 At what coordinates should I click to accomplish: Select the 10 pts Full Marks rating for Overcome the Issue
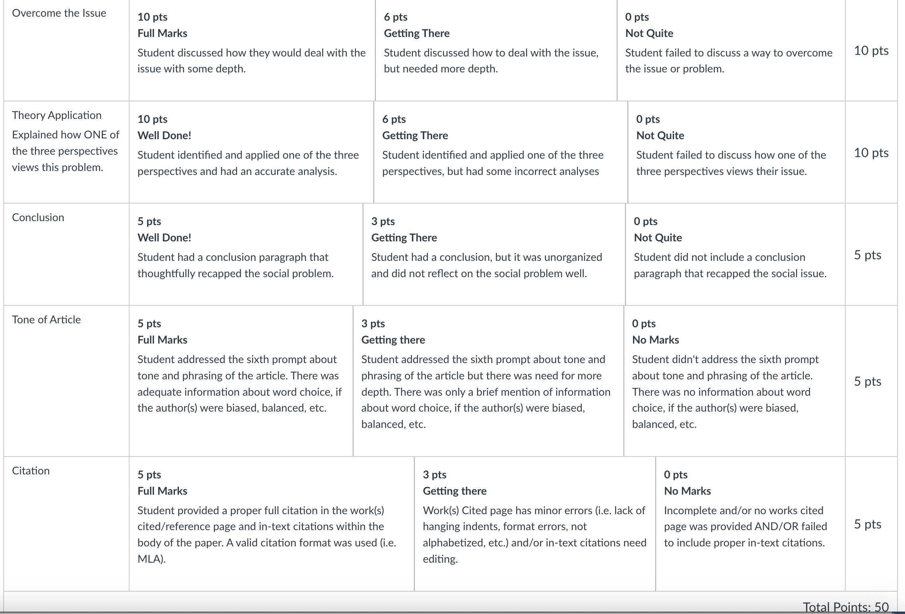[252, 50]
